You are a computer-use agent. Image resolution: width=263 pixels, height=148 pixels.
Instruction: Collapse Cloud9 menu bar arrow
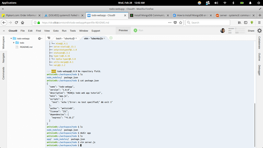tap(4, 31)
